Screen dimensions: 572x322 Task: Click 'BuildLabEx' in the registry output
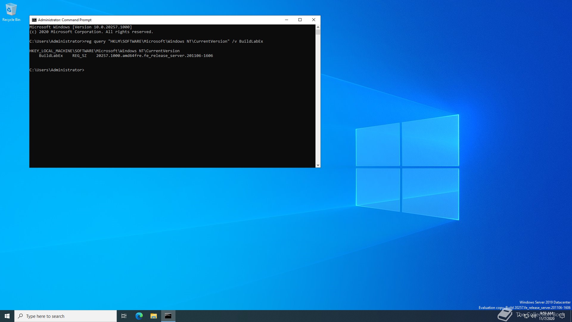[51, 56]
